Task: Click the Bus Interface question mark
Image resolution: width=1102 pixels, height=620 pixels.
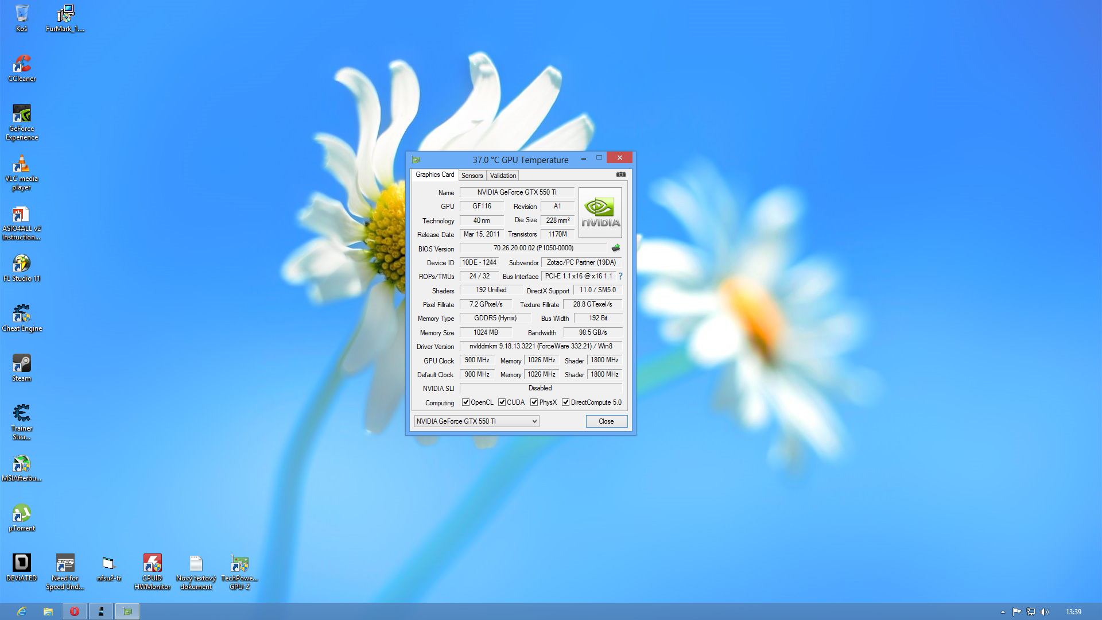Action: pyautogui.click(x=620, y=276)
